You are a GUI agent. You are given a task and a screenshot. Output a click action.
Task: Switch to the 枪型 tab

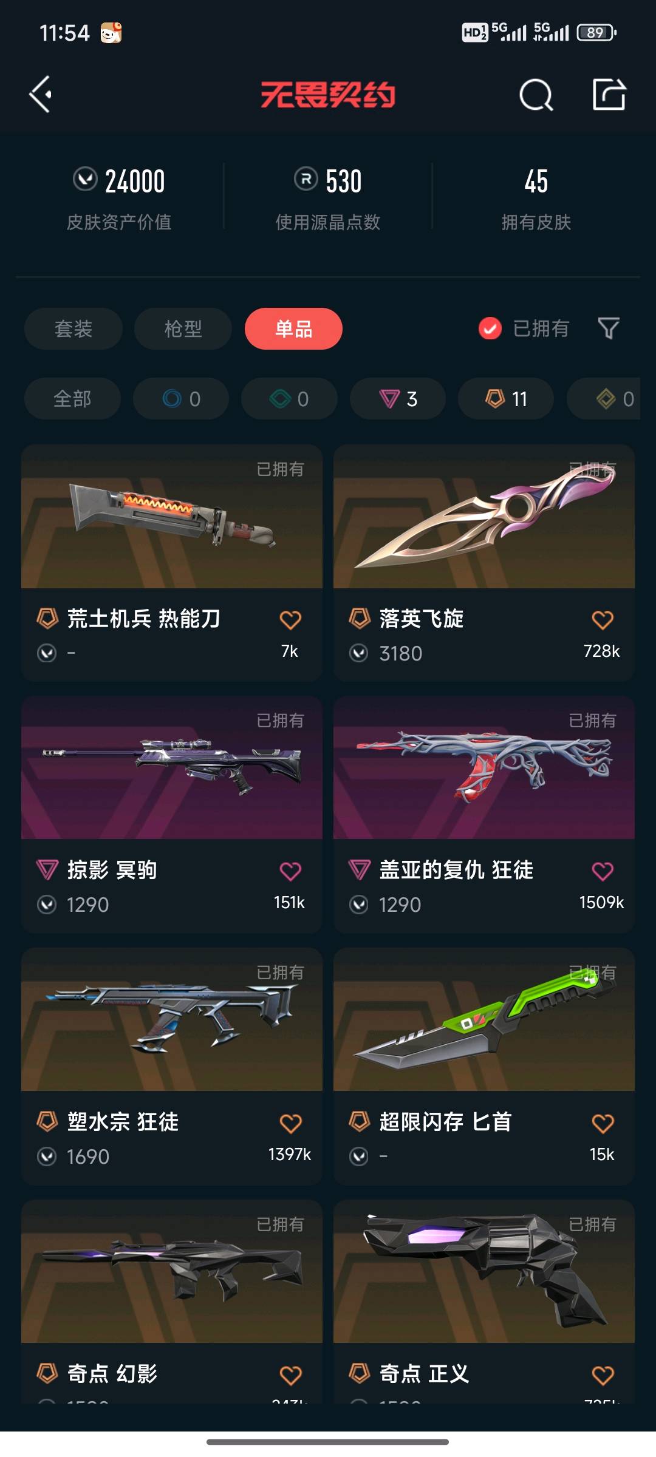click(183, 328)
